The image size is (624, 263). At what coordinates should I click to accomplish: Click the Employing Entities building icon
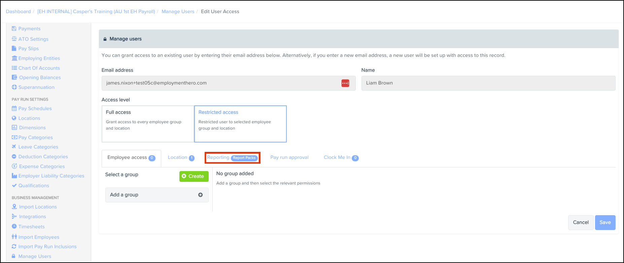[x=14, y=58]
